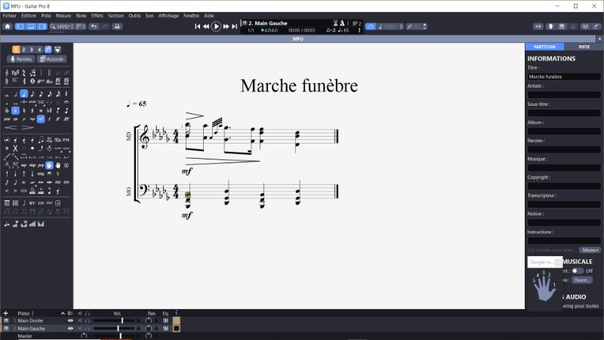Hide the Main Droite track using eye icon
This screenshot has height=340, width=604.
pos(71,320)
